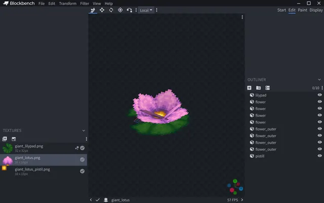The width and height of the screenshot is (324, 203).
Task: Hide the lilypad element
Action: 319,95
